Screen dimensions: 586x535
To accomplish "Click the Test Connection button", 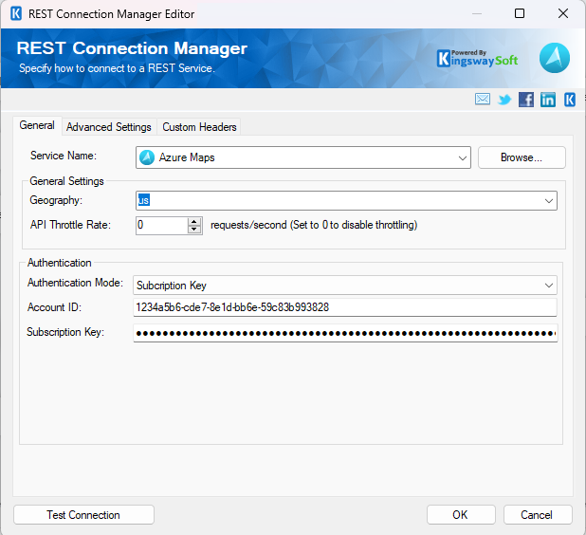I will pos(83,515).
